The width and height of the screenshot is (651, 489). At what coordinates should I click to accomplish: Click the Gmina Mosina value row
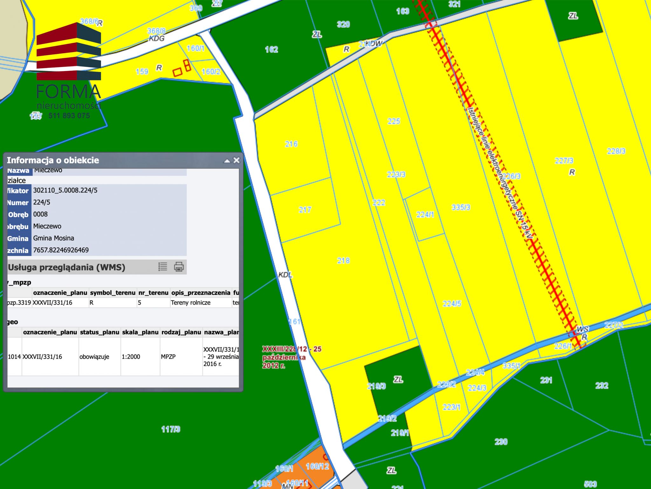[54, 238]
